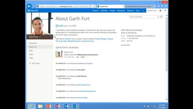Open Newsfeed in the top navigation bar

coord(121,11)
